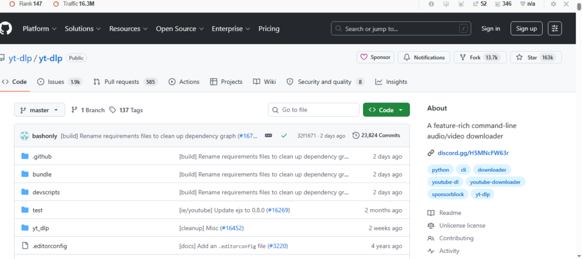Fork the repository with Fork button
Image resolution: width=582 pixels, height=259 pixels.
[480, 57]
